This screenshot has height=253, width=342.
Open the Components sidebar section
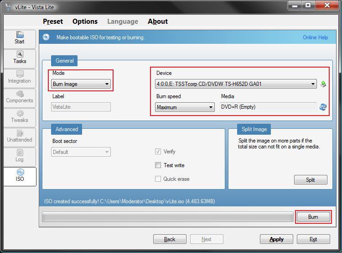click(20, 98)
